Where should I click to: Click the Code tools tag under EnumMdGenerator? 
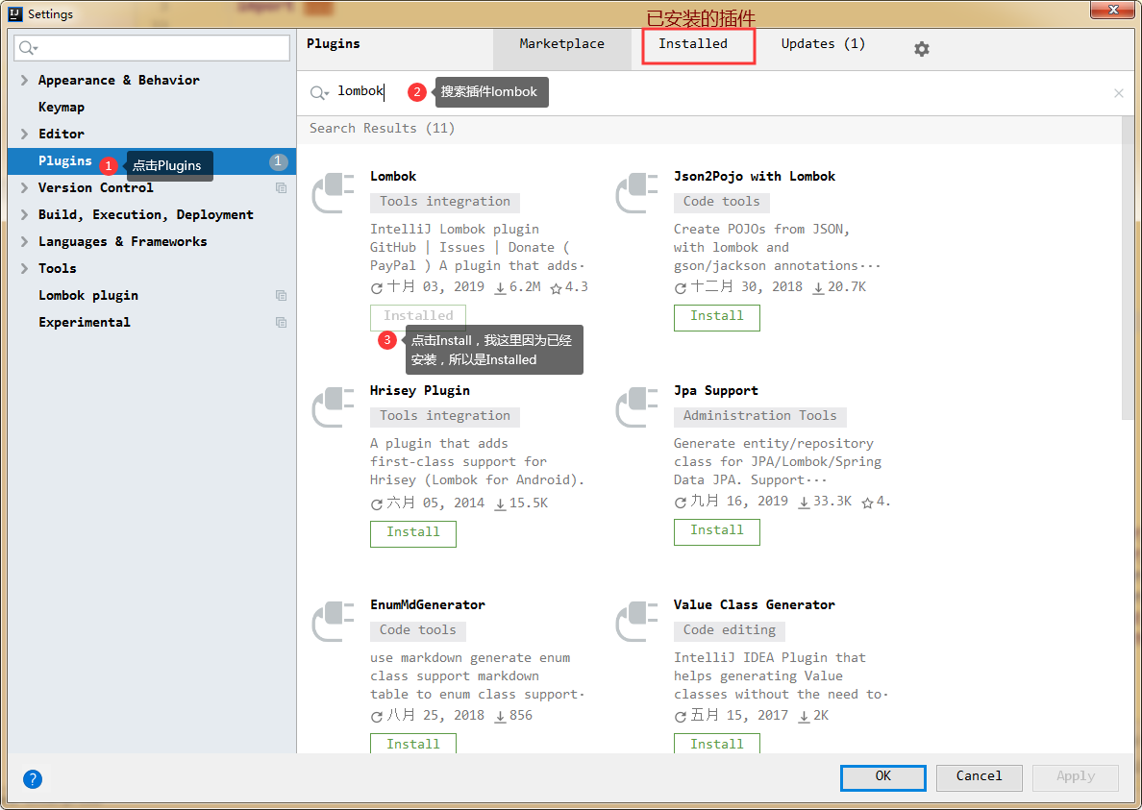pyautogui.click(x=418, y=630)
